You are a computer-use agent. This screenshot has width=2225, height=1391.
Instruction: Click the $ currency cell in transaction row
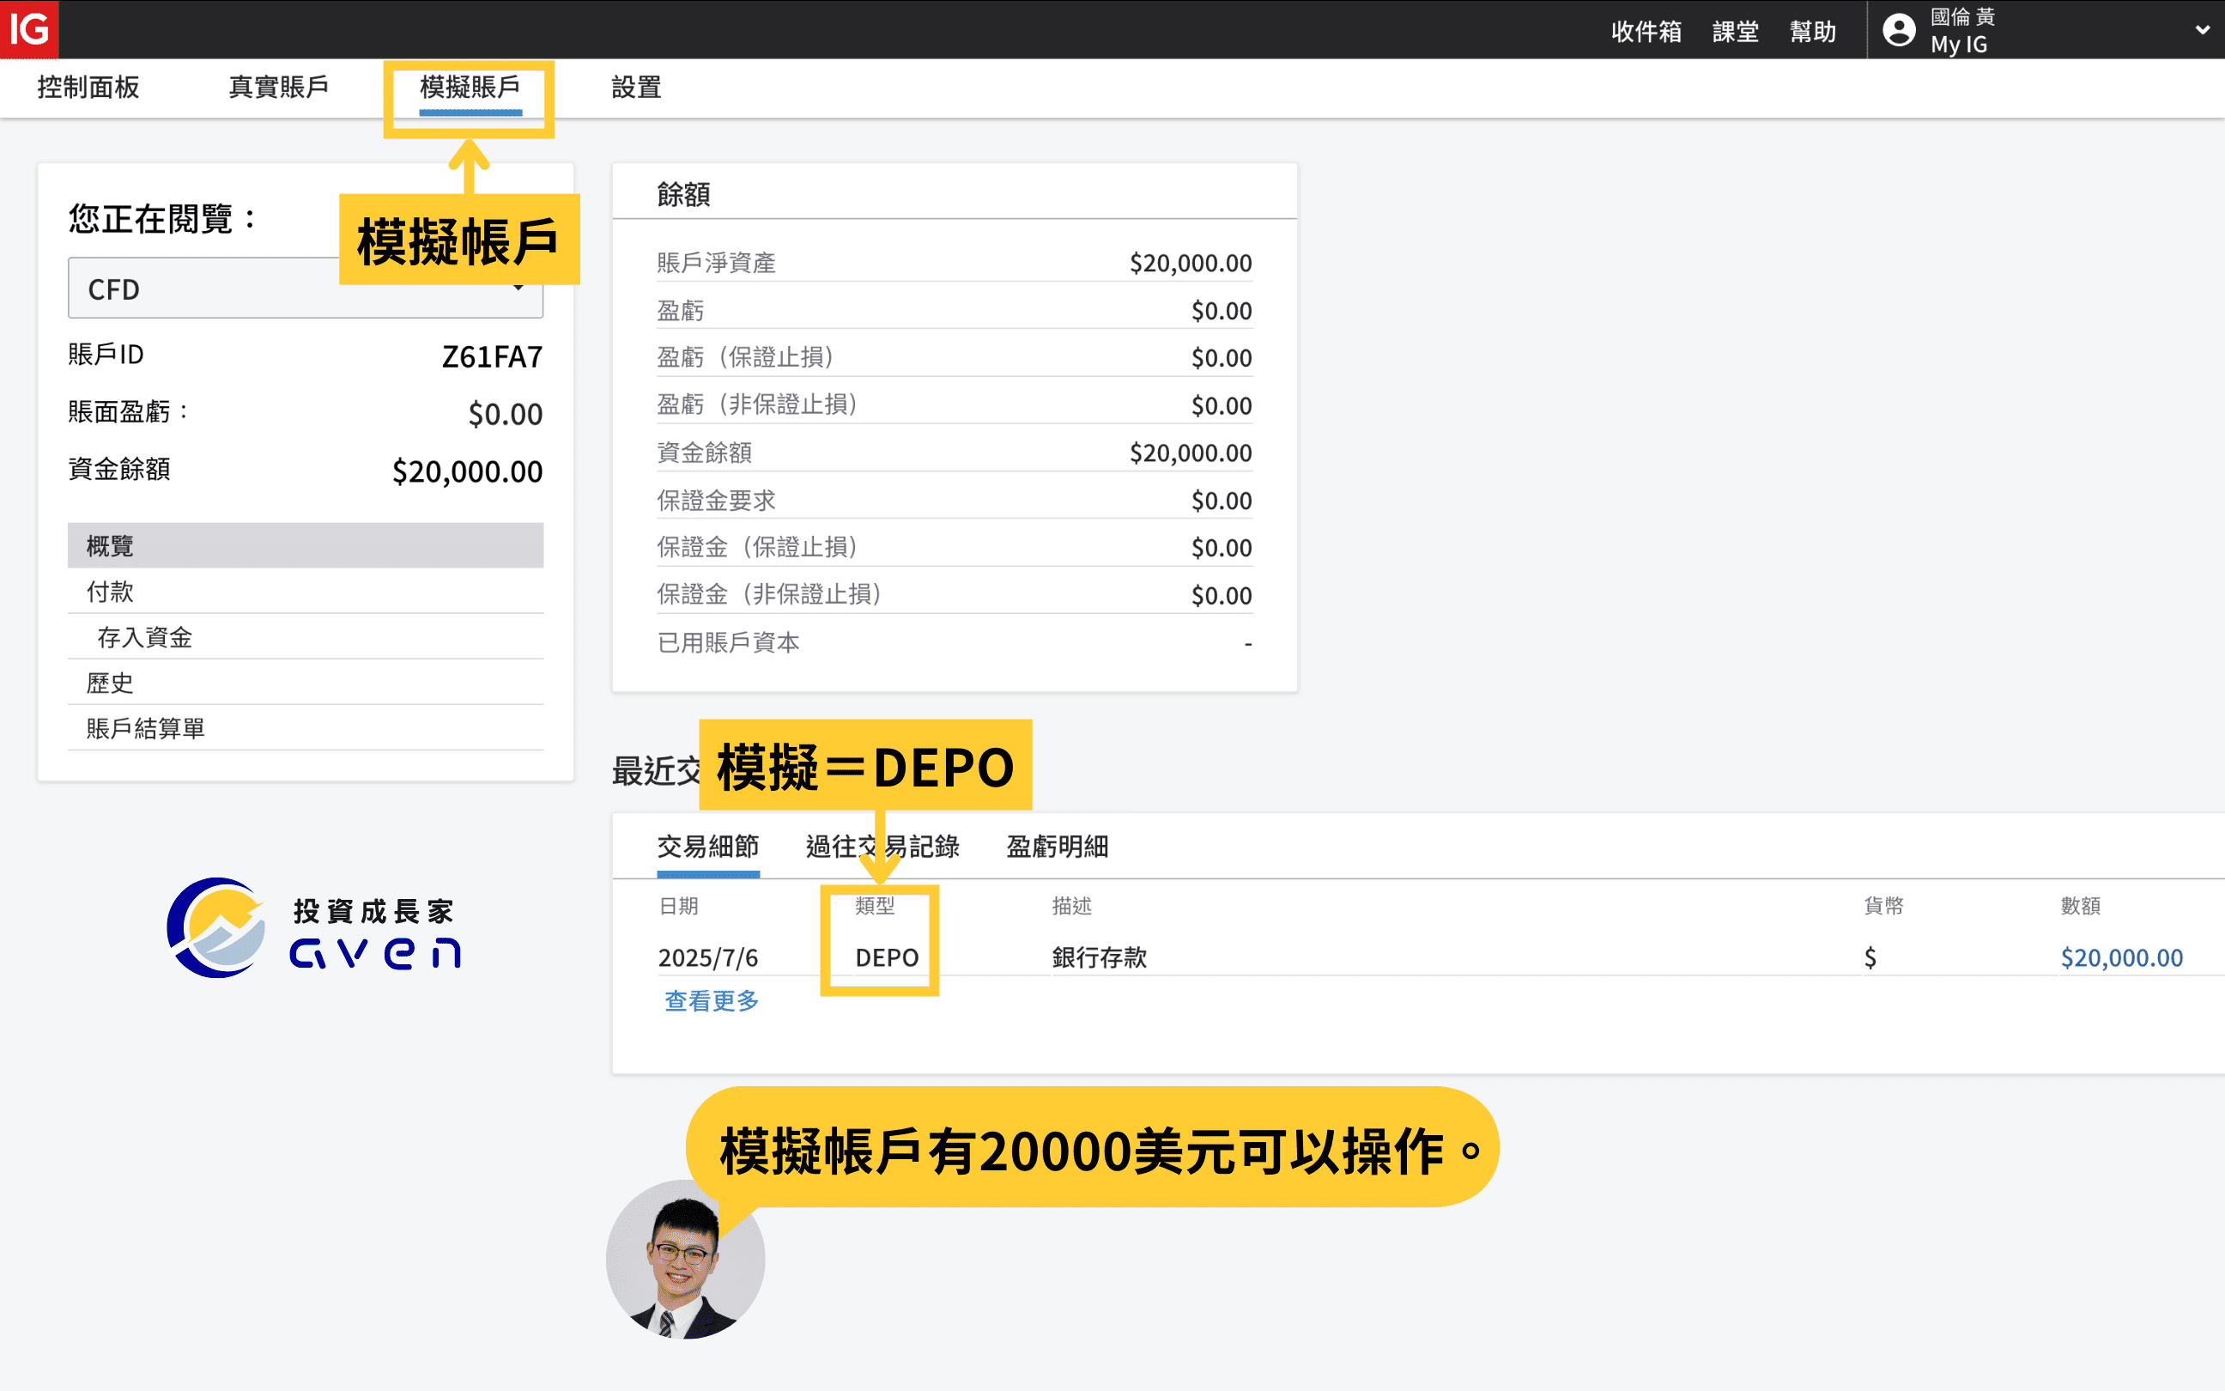(x=1870, y=957)
